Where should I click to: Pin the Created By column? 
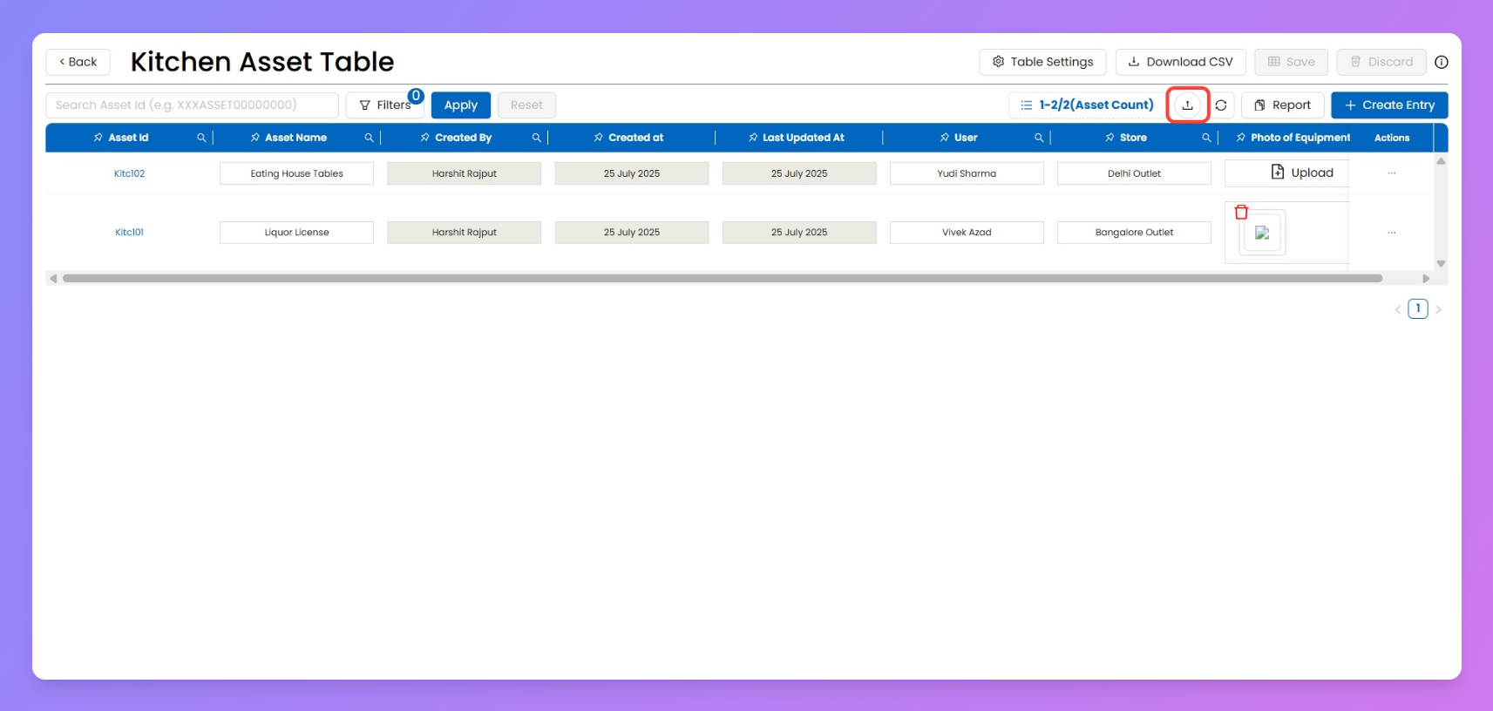[x=425, y=138]
